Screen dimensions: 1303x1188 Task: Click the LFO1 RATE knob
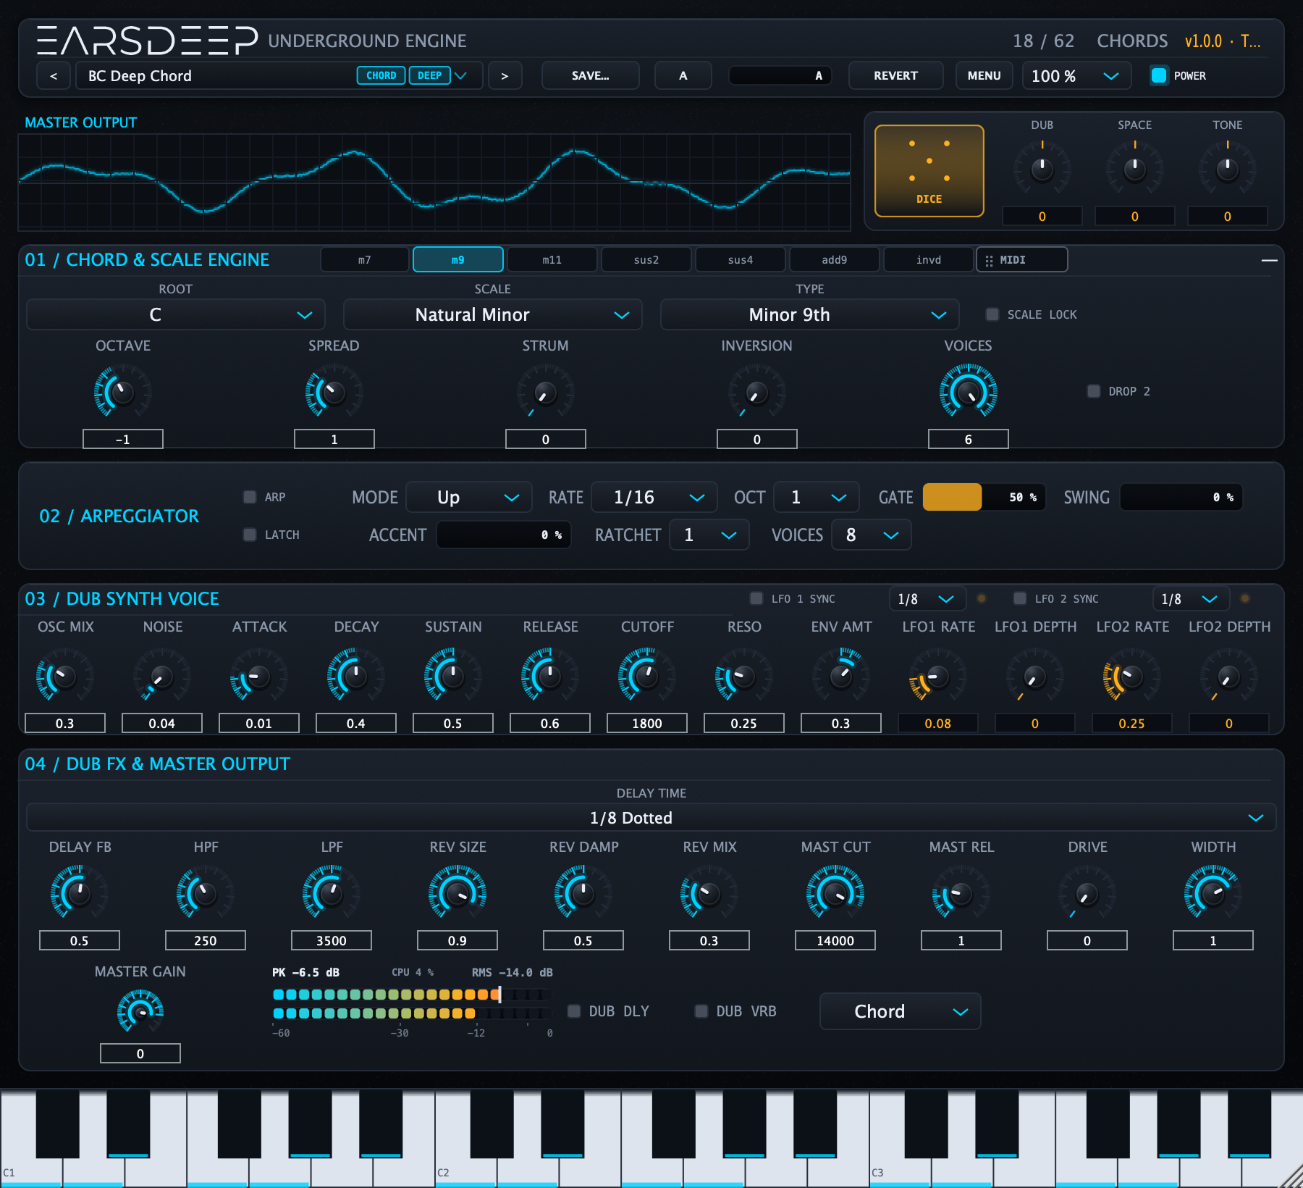937,676
